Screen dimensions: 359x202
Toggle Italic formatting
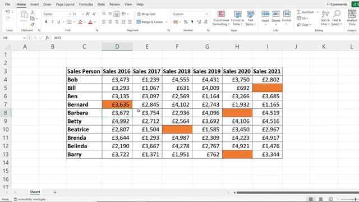pos(52,22)
